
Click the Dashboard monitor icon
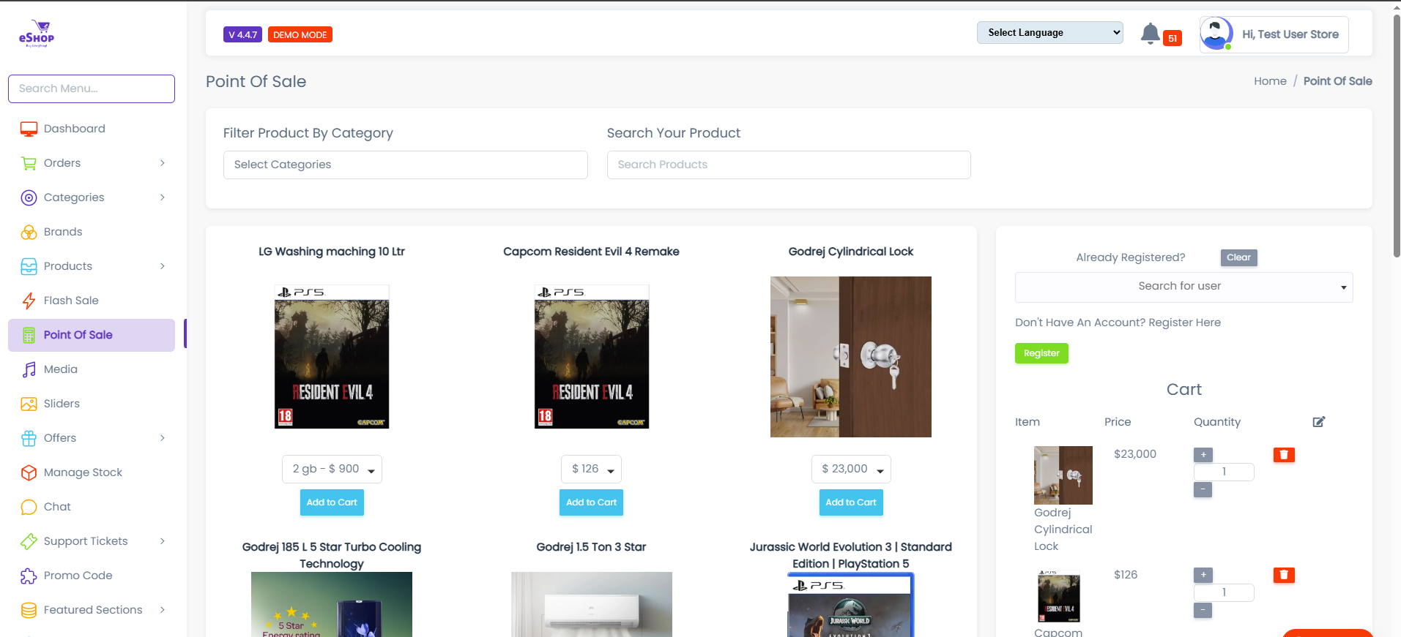[x=29, y=129]
